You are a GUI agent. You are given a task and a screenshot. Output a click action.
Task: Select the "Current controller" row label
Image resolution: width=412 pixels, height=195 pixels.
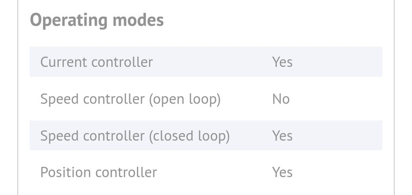(97, 62)
